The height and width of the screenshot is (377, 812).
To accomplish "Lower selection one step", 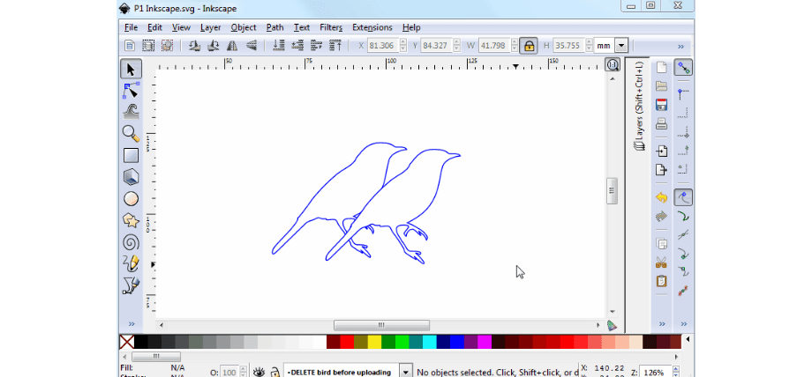I will click(297, 46).
